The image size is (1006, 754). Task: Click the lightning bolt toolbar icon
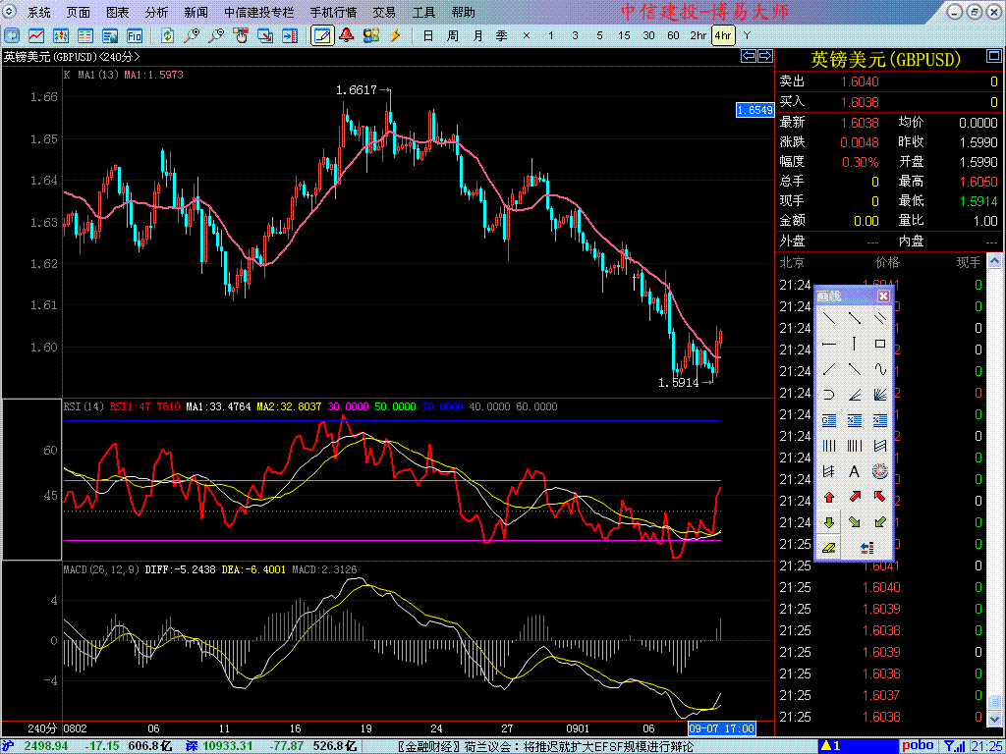pos(395,35)
